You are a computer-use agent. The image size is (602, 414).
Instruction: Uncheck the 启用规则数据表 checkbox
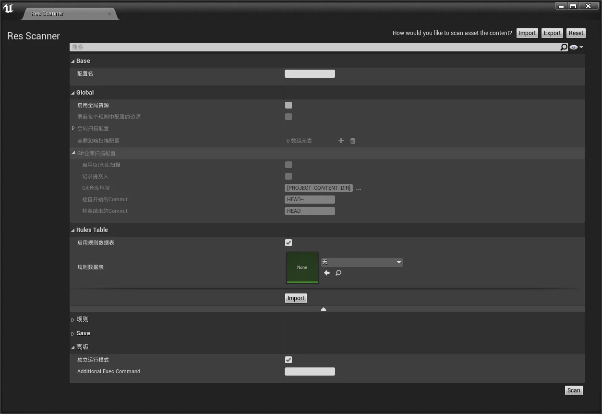tap(289, 243)
